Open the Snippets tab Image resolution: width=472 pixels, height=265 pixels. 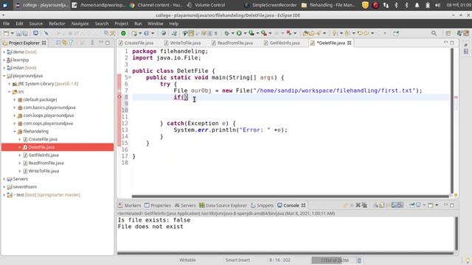(263, 205)
